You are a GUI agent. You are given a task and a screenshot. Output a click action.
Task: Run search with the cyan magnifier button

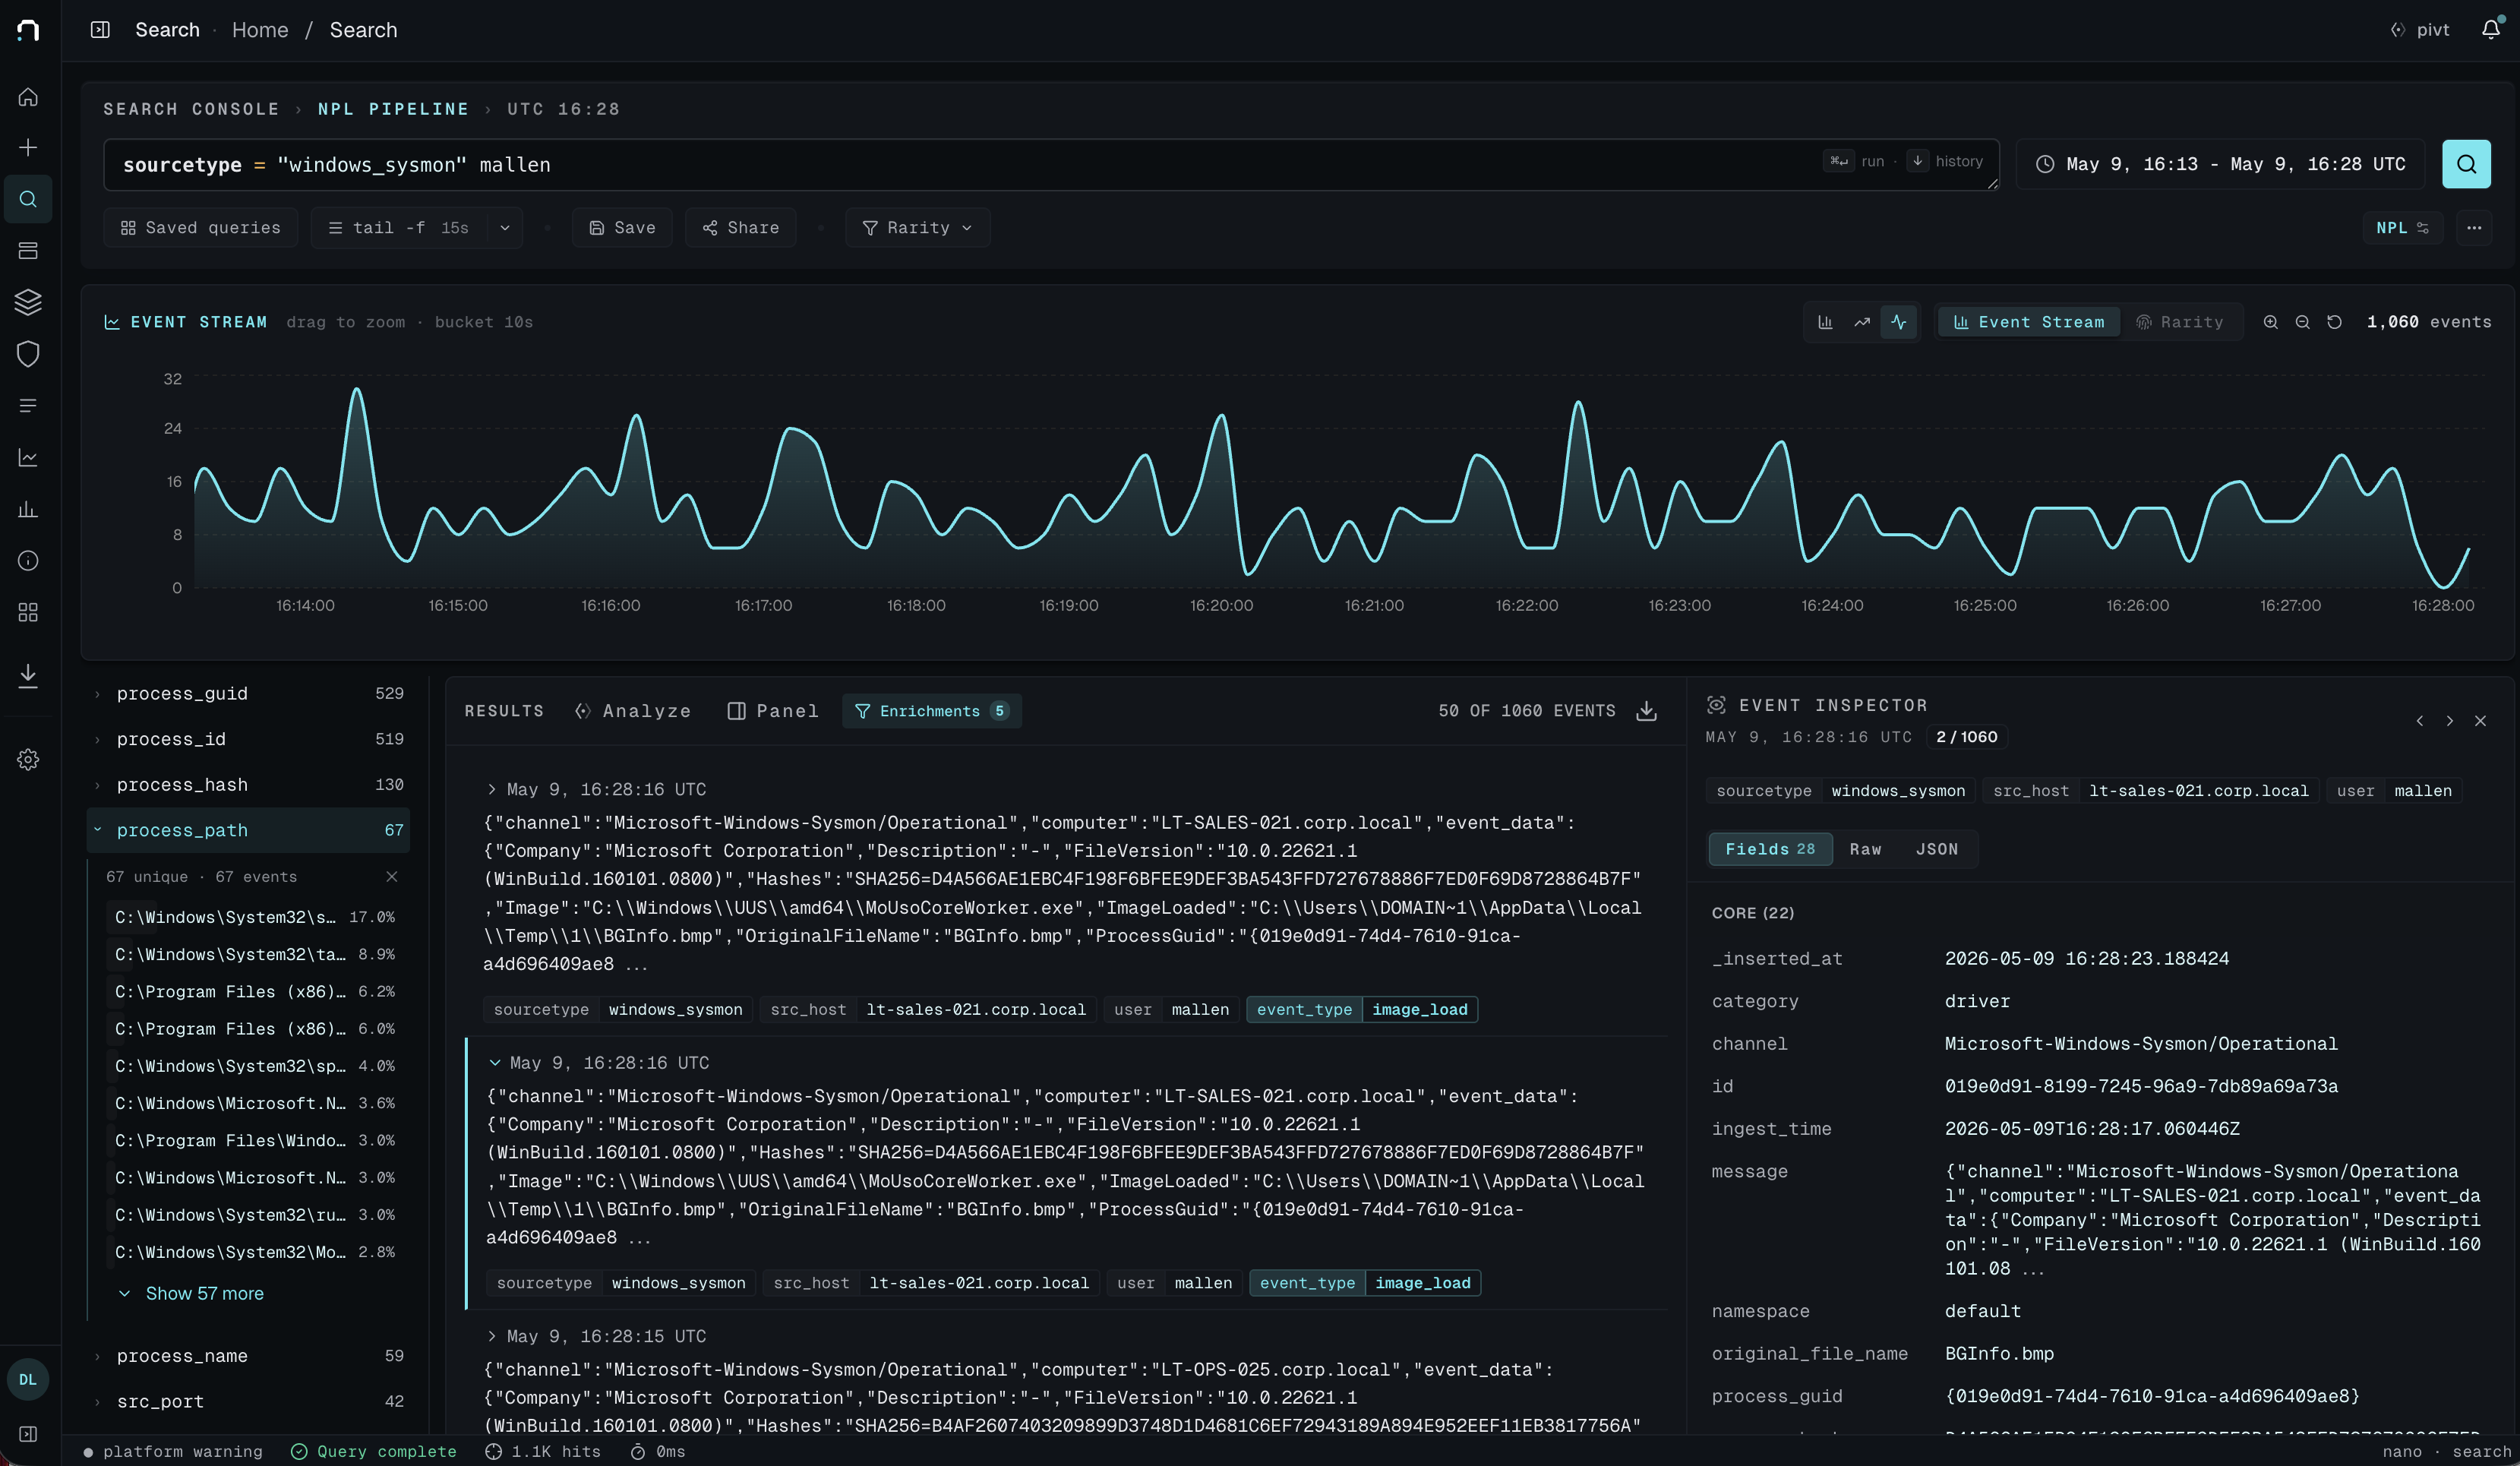click(x=2466, y=164)
